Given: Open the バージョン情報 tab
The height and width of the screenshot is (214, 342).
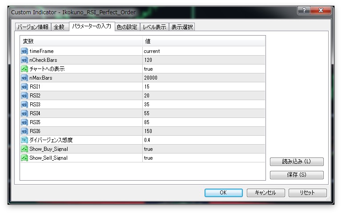Looking at the screenshot, I should point(33,27).
